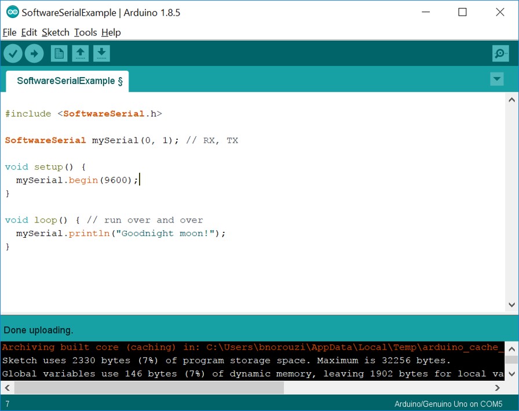Open the Tools menu
Viewport: 519px width, 411px height.
coord(85,32)
